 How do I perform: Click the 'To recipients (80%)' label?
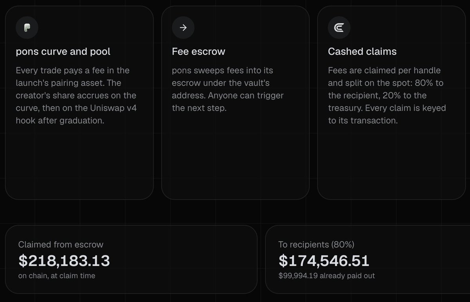316,245
